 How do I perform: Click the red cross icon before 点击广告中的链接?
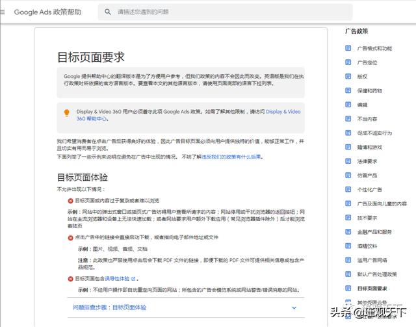pos(71,237)
